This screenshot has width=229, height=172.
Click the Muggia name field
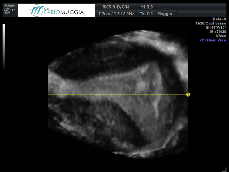[165, 14]
